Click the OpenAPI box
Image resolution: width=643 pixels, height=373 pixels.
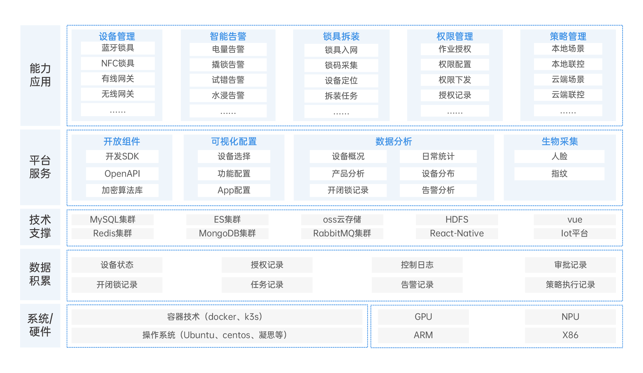(x=122, y=173)
